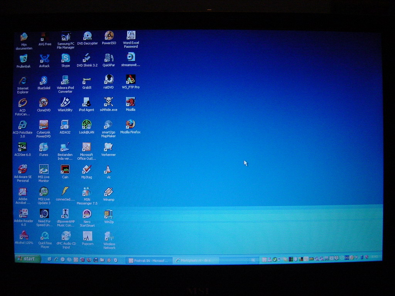Select the MSN Messenger 7.5 icon
Viewport: 395px width, 296px height.
point(87,196)
